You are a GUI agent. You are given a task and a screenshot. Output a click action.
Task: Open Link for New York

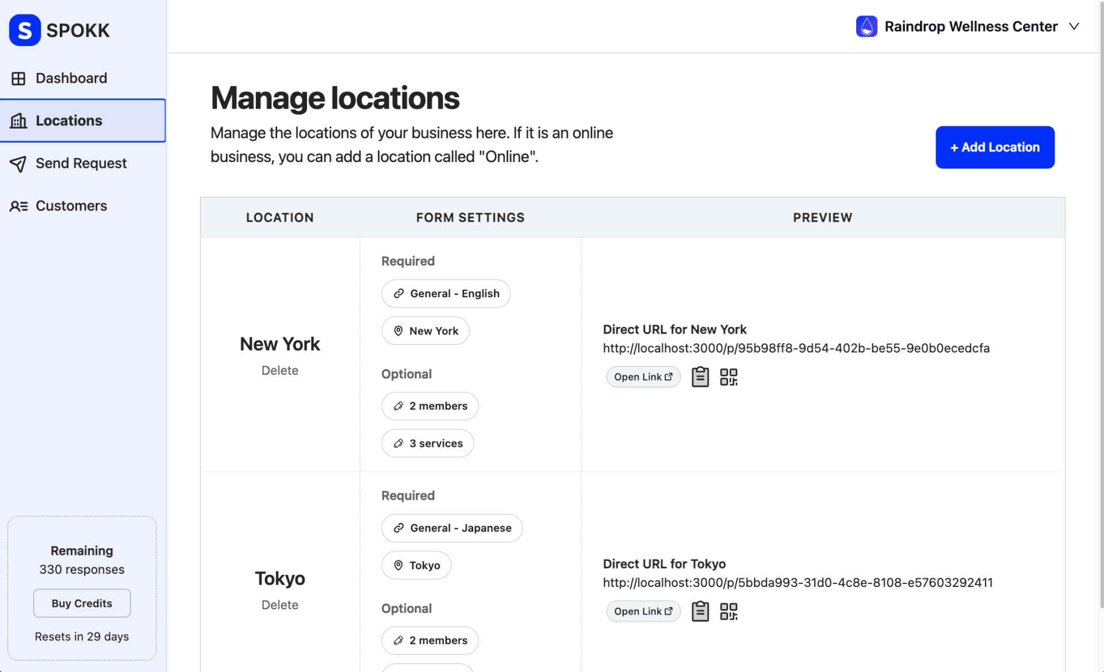pyautogui.click(x=643, y=377)
